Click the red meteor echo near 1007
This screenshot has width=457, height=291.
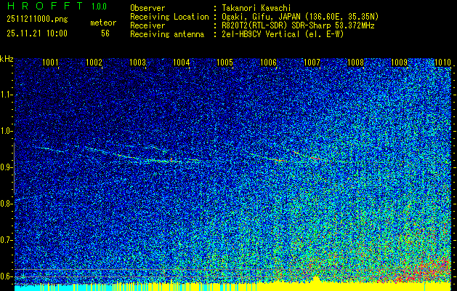click(x=315, y=158)
